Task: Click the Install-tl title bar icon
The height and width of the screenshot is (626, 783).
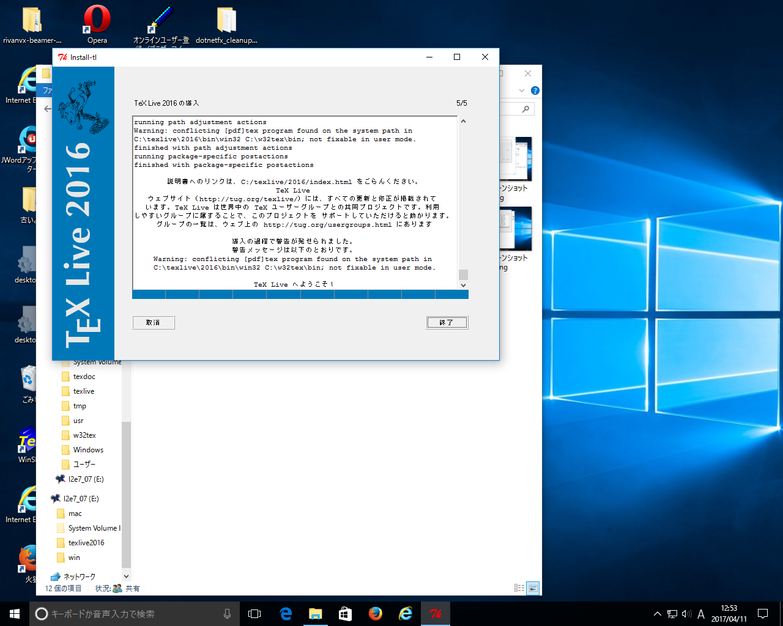Action: click(62, 57)
